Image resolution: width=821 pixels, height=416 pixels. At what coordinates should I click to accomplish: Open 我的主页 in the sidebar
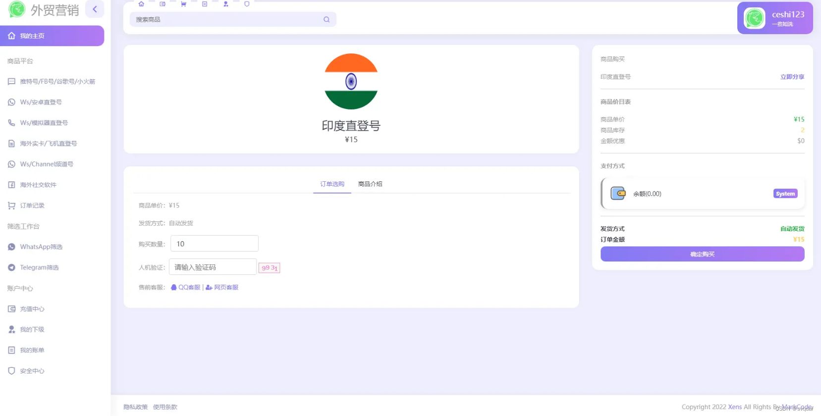(x=52, y=36)
